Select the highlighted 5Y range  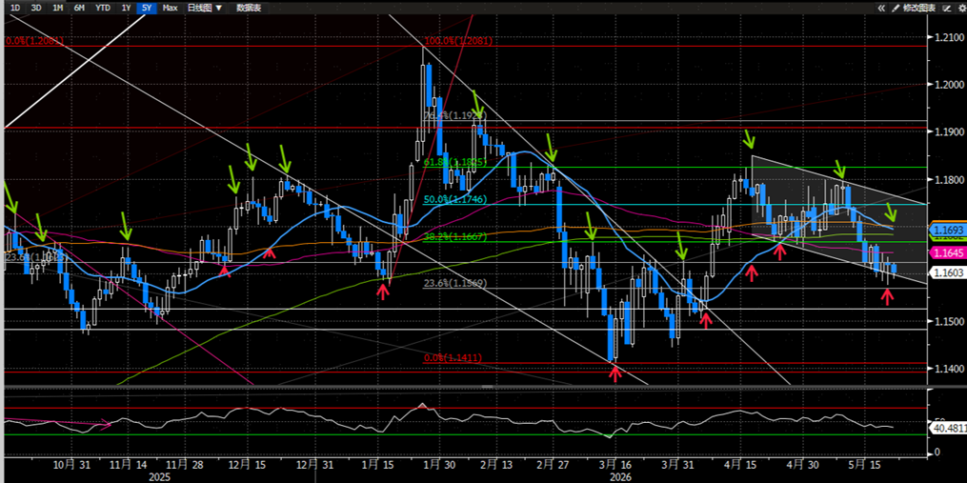pos(146,8)
